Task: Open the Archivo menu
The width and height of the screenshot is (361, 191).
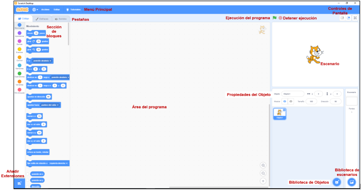Action: 46,9
